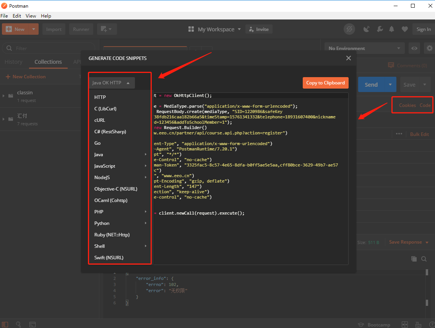
Task: Click the New button
Action: (15, 29)
